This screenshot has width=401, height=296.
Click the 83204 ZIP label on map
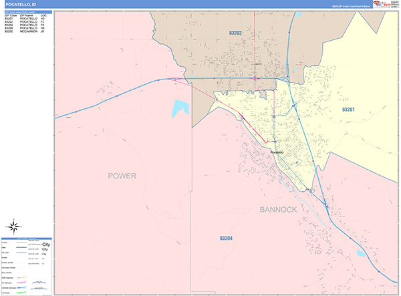click(228, 237)
